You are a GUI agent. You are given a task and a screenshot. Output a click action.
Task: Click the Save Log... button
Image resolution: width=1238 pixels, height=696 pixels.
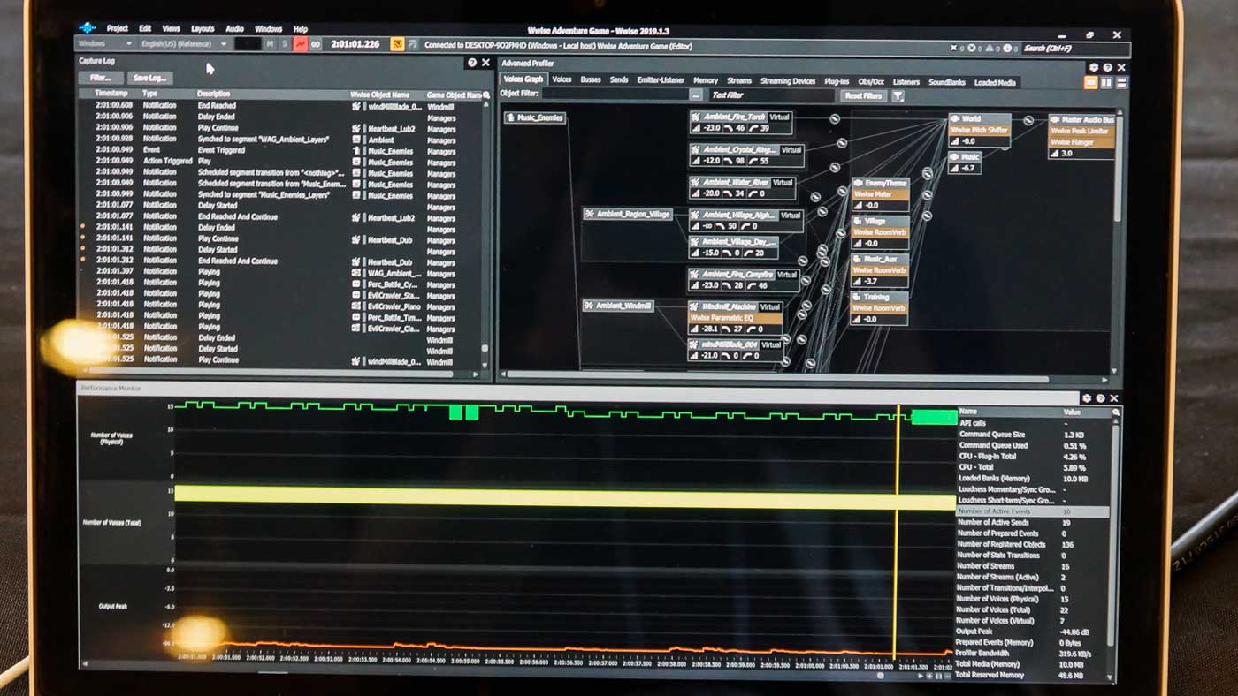point(150,78)
